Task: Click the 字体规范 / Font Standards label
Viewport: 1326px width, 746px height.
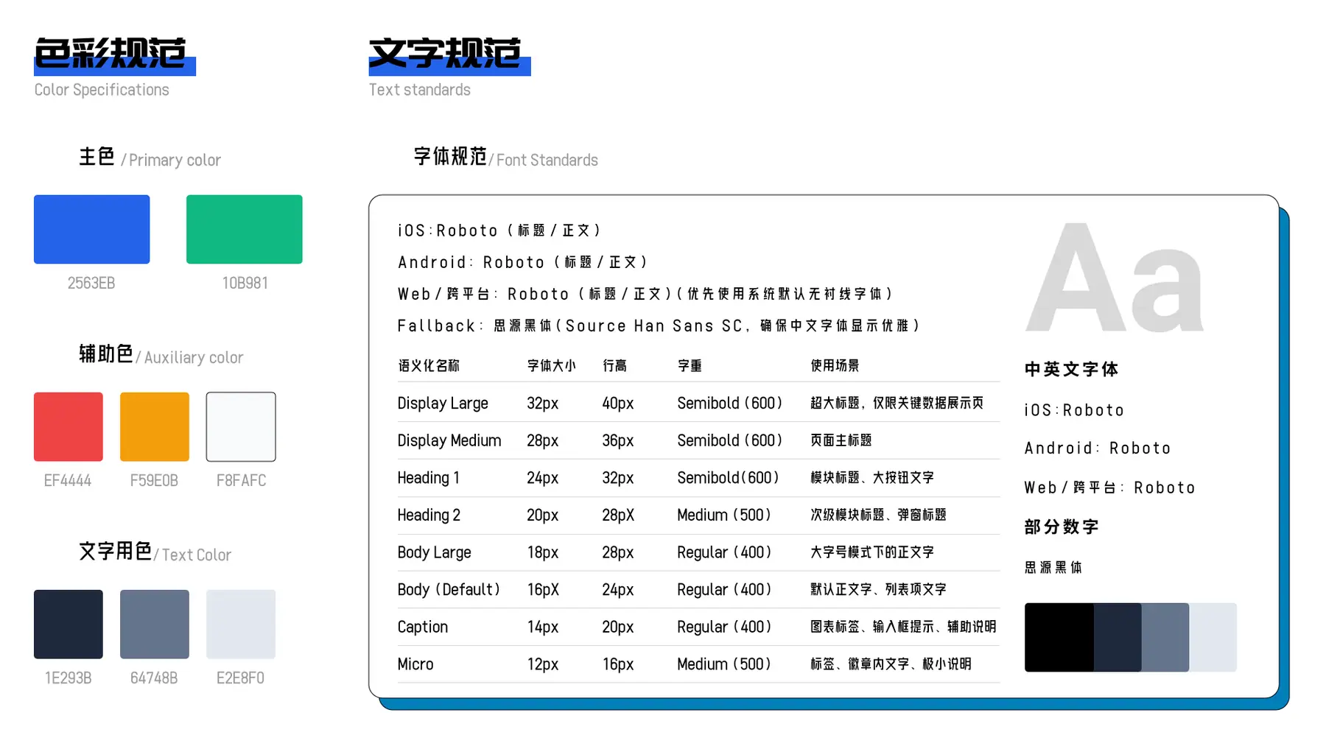Action: pyautogui.click(x=505, y=158)
